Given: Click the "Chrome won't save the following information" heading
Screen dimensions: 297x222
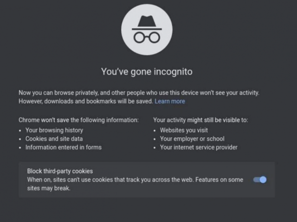Looking at the screenshot, I should (78, 120).
